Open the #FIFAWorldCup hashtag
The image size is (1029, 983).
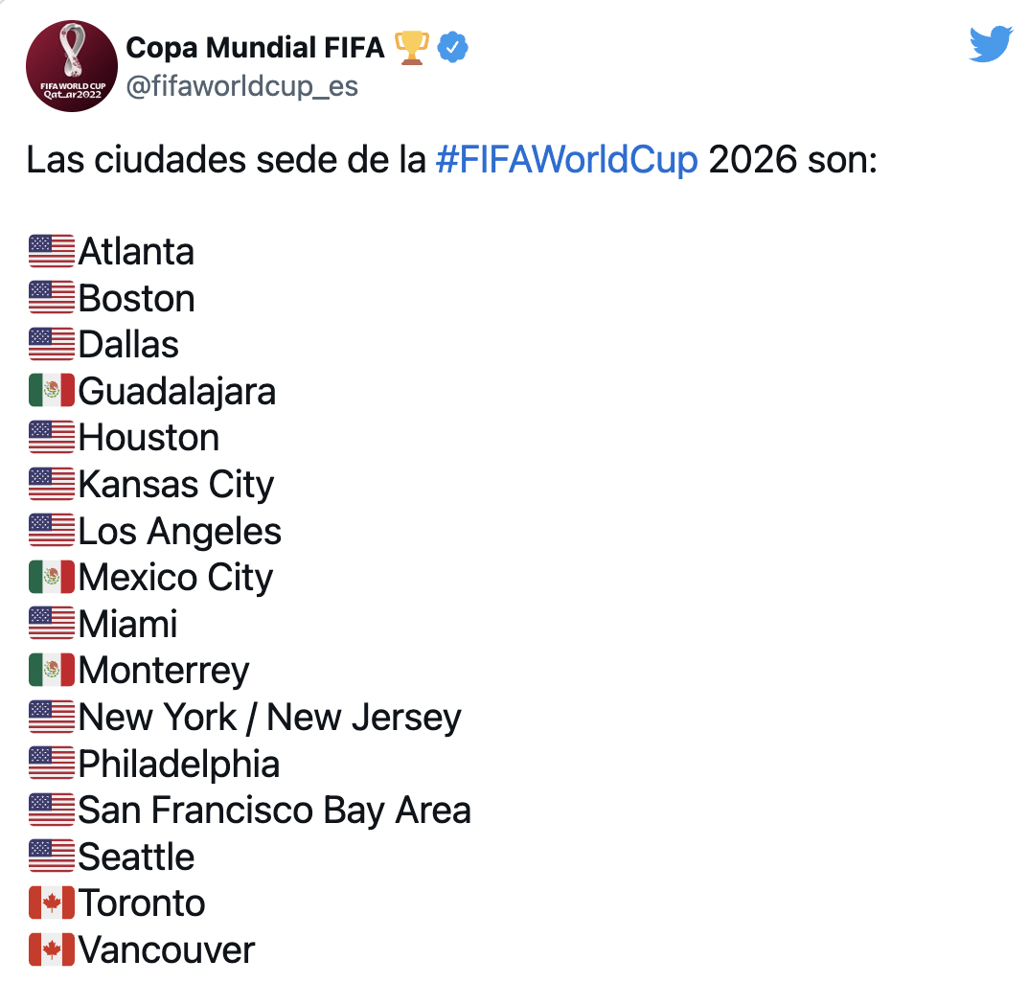[x=566, y=160]
